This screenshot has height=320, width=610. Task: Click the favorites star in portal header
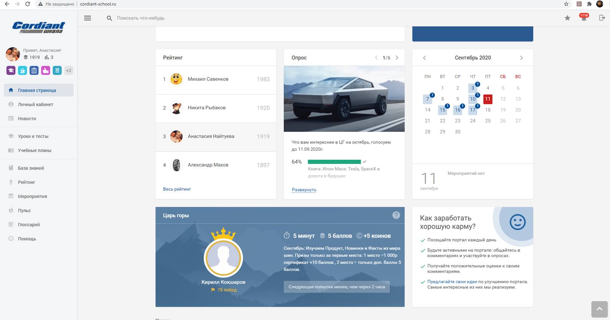click(567, 18)
